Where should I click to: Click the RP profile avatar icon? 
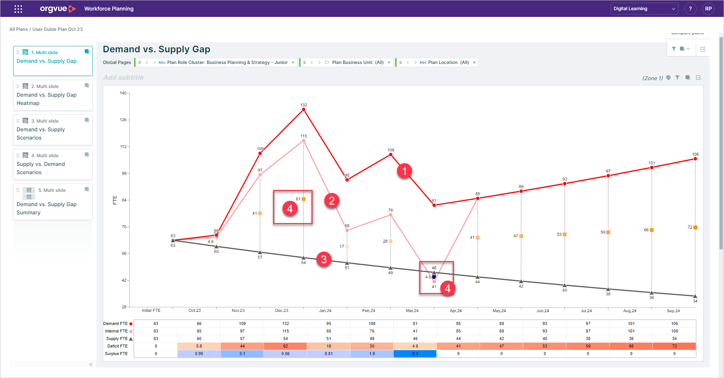pyautogui.click(x=709, y=8)
